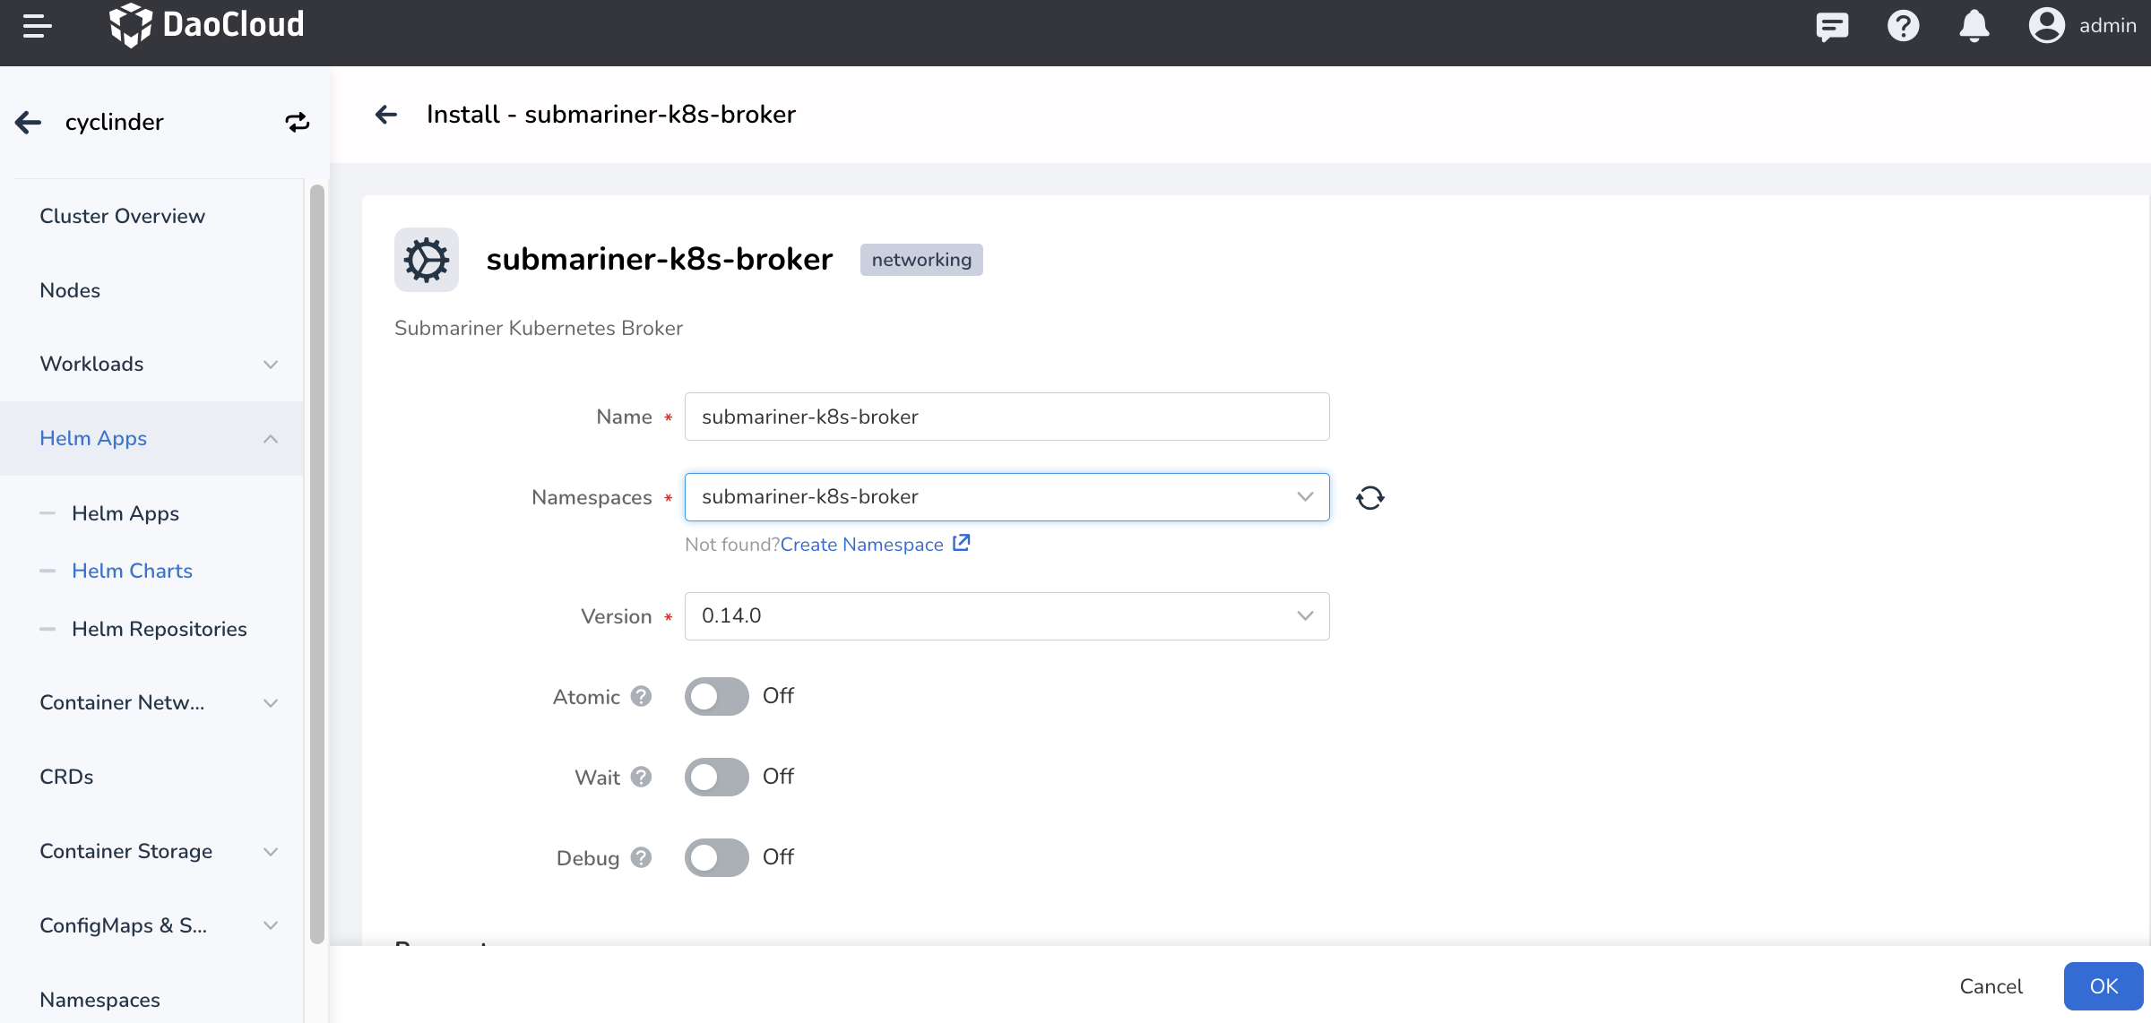Image resolution: width=2151 pixels, height=1023 pixels.
Task: Click the Submariner Kubernetes Broker description text
Action: click(538, 328)
